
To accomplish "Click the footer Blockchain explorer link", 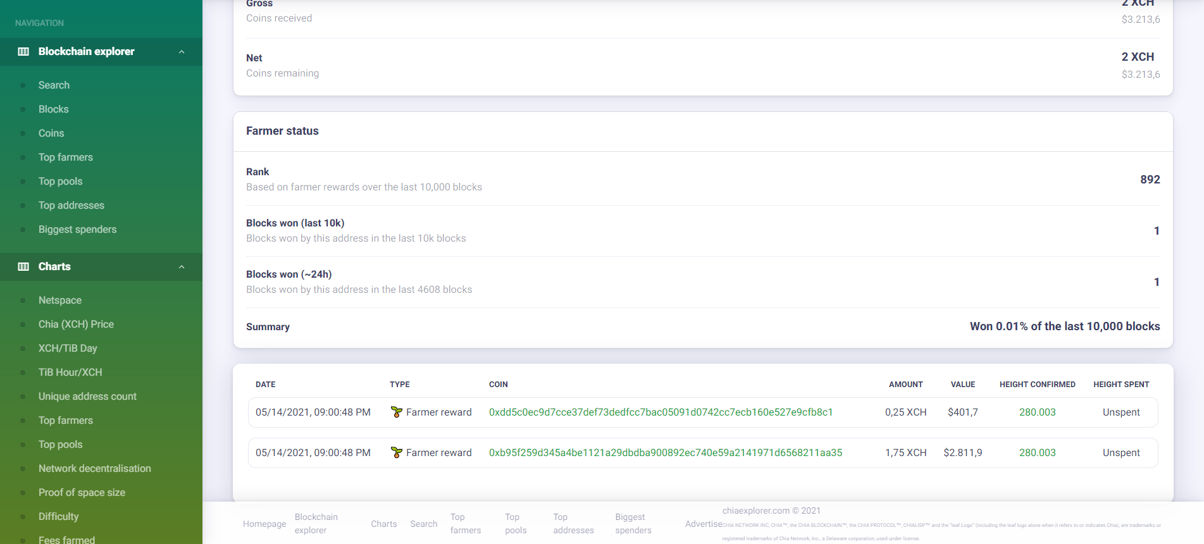I will pyautogui.click(x=316, y=524).
